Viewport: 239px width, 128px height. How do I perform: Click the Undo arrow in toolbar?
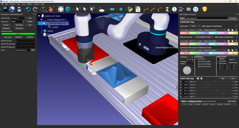(28, 9)
